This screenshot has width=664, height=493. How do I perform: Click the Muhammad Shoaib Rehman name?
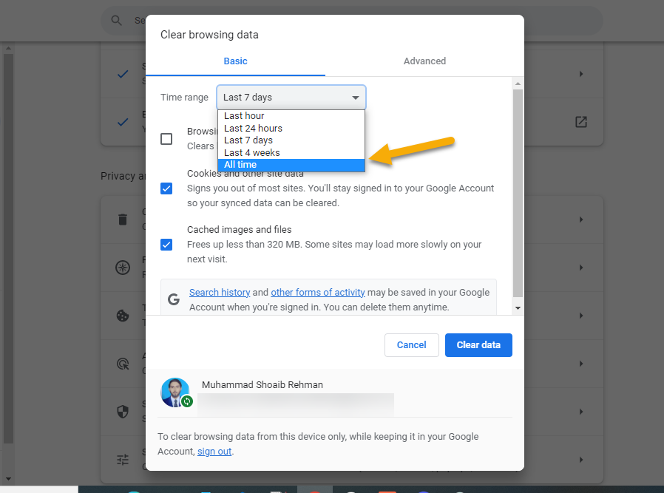[x=262, y=384]
